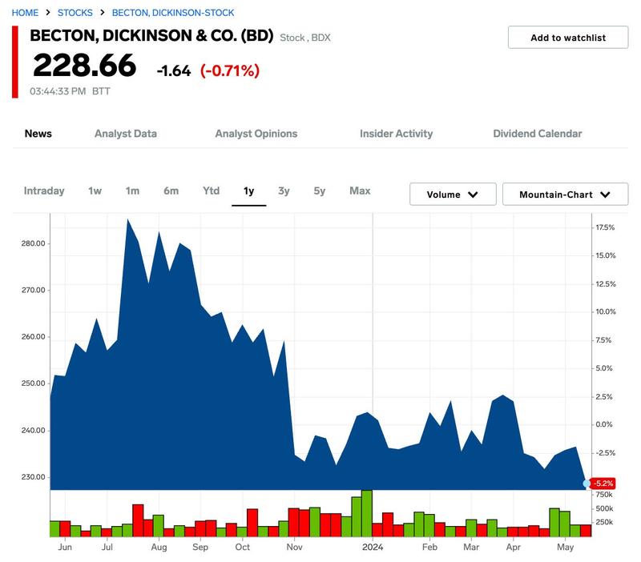The image size is (641, 562).
Task: Click the 250.00 y-axis price label
Action: coord(33,383)
